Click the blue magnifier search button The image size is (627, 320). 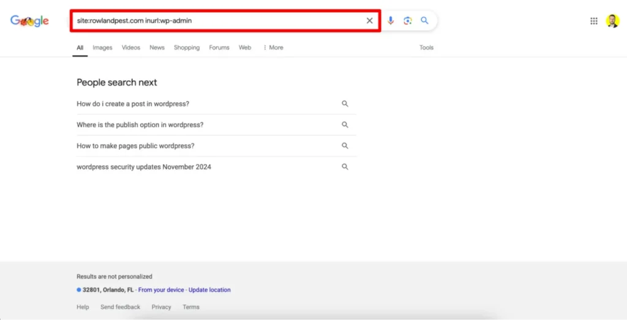[x=424, y=21]
